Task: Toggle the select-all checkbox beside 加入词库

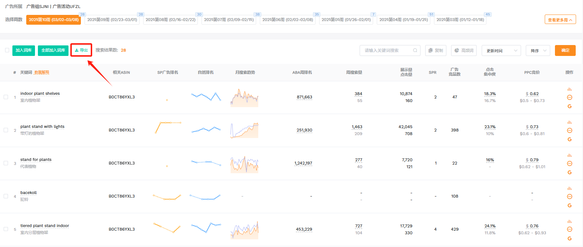Action: pos(7,50)
